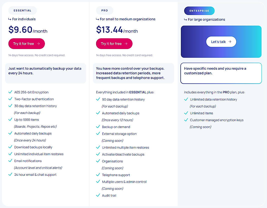Viewport: 267px width, 208px height.
Task: Click the Enterprise customized plan description box
Action: tap(221, 73)
